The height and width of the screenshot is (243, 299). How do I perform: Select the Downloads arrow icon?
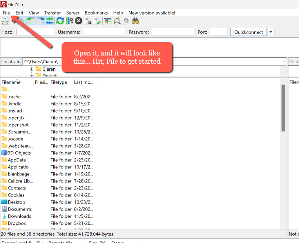tap(4, 216)
